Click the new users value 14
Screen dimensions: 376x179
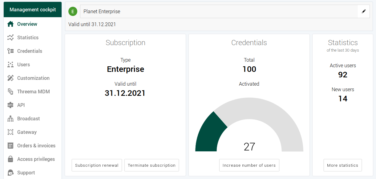point(343,99)
